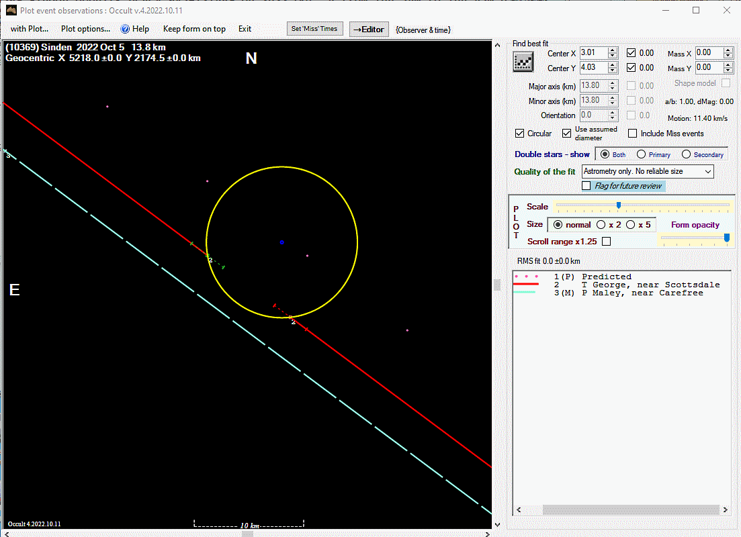Check Flag for future review

click(586, 186)
